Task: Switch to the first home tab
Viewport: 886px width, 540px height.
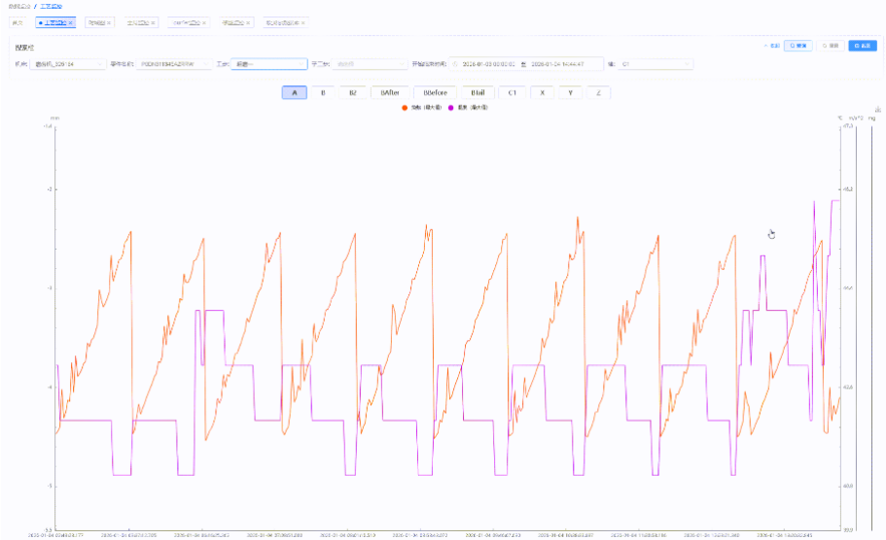Action: click(x=18, y=22)
